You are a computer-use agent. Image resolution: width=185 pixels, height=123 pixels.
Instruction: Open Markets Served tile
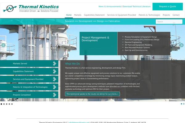click(x=29, y=64)
